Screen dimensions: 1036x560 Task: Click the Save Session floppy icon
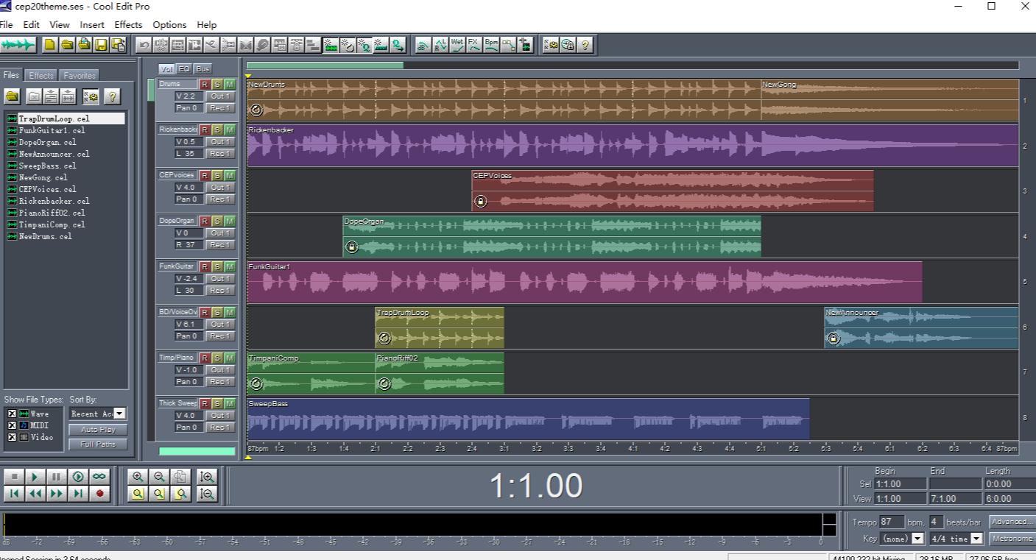click(x=102, y=45)
